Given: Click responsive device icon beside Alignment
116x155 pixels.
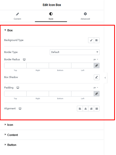Looking at the screenshot, I should [x=20, y=109].
